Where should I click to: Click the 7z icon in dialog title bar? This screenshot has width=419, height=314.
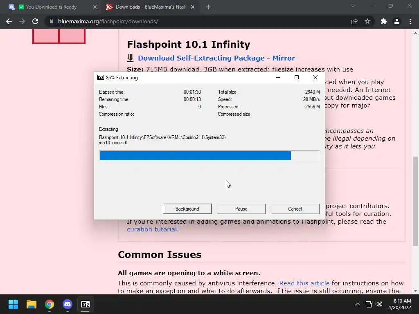tap(101, 77)
